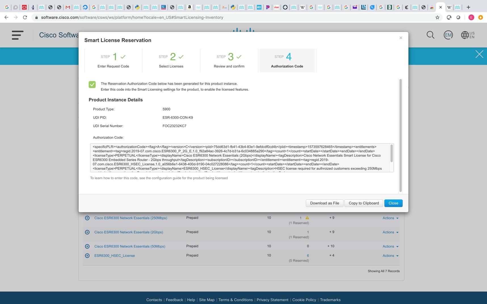This screenshot has height=304, width=487.
Task: Reload the page
Action: (25, 17)
